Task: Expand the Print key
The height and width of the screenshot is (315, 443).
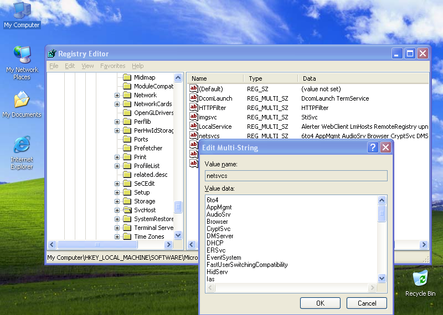Action: (x=117, y=157)
